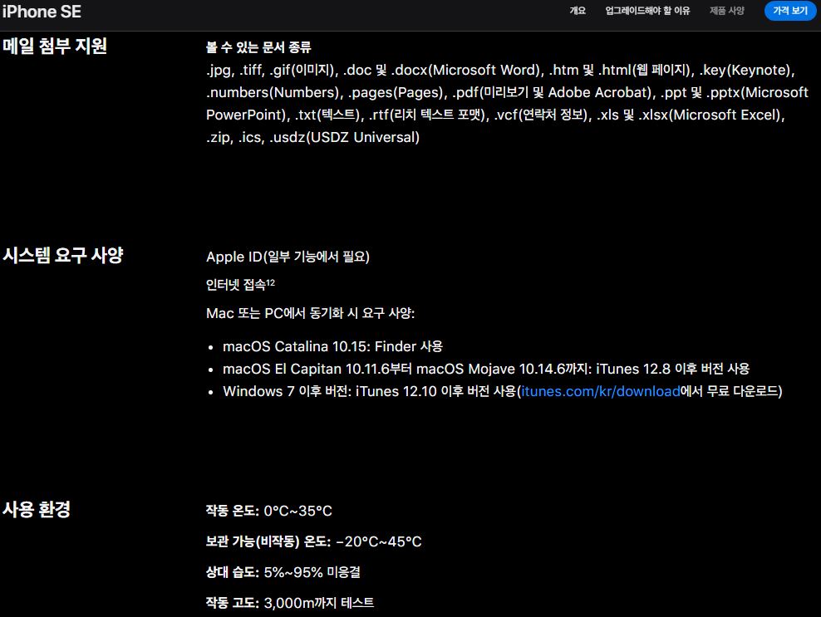Screen dimensions: 821x617
Task: Click the 보관 가능(비작동) 온도 line
Action: coord(313,541)
